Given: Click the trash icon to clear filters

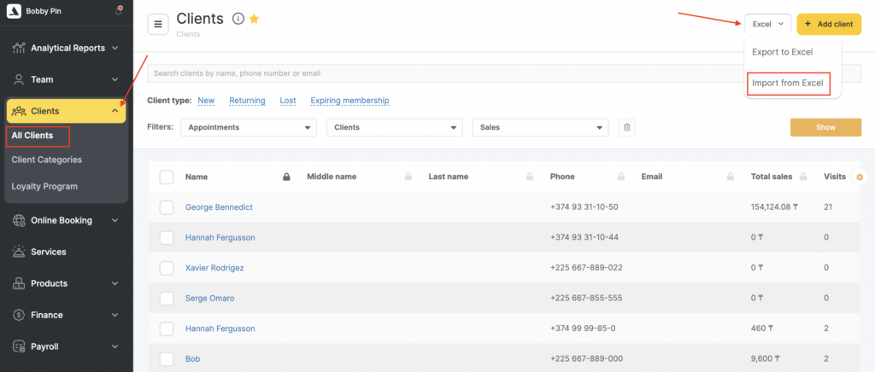Looking at the screenshot, I should coord(626,127).
